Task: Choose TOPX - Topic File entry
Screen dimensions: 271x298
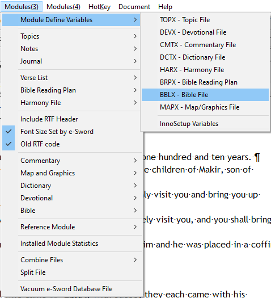Action: 205,20
